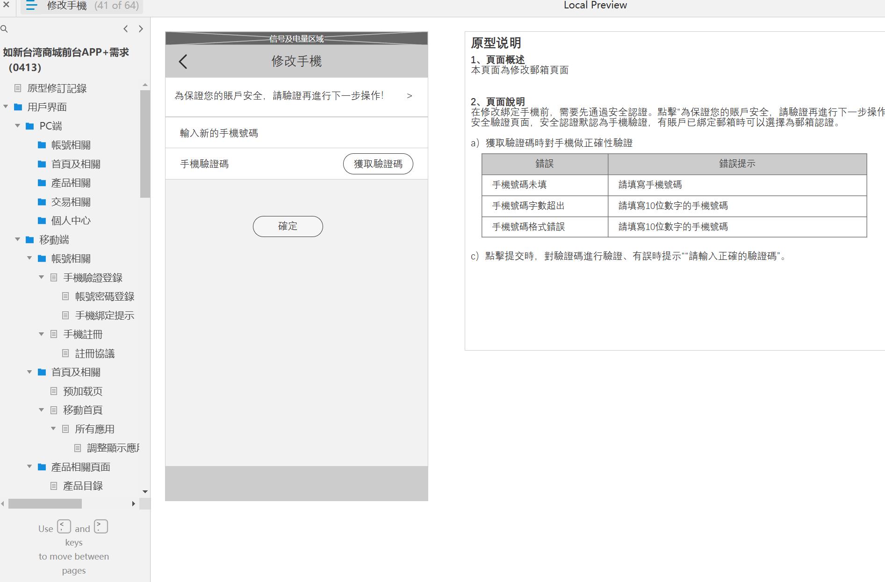Click the 如新台湾商城前台APP+需求 project title
Screen dimensions: 885x582
click(x=65, y=59)
